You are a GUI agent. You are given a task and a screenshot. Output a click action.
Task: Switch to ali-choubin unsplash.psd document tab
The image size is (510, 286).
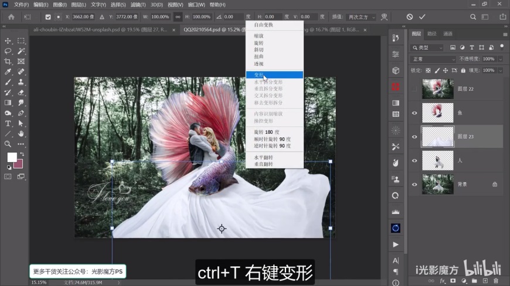(100, 30)
